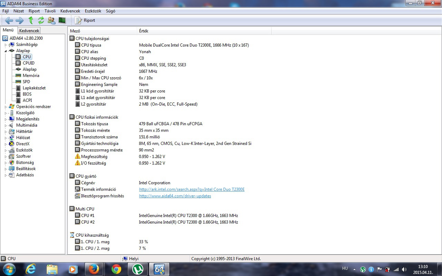
Task: Open the Intel ARK product link
Action: pos(192,189)
